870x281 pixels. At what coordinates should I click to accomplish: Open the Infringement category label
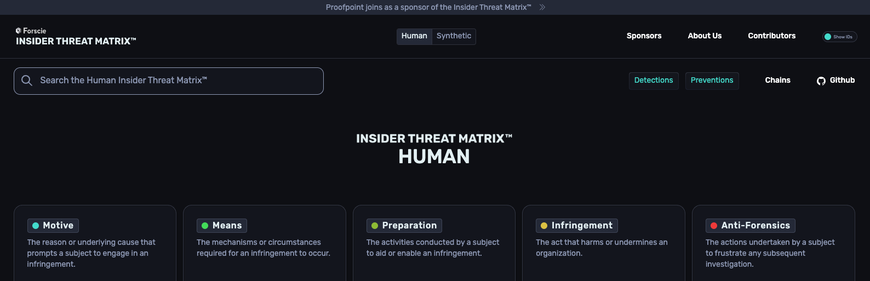click(577, 226)
